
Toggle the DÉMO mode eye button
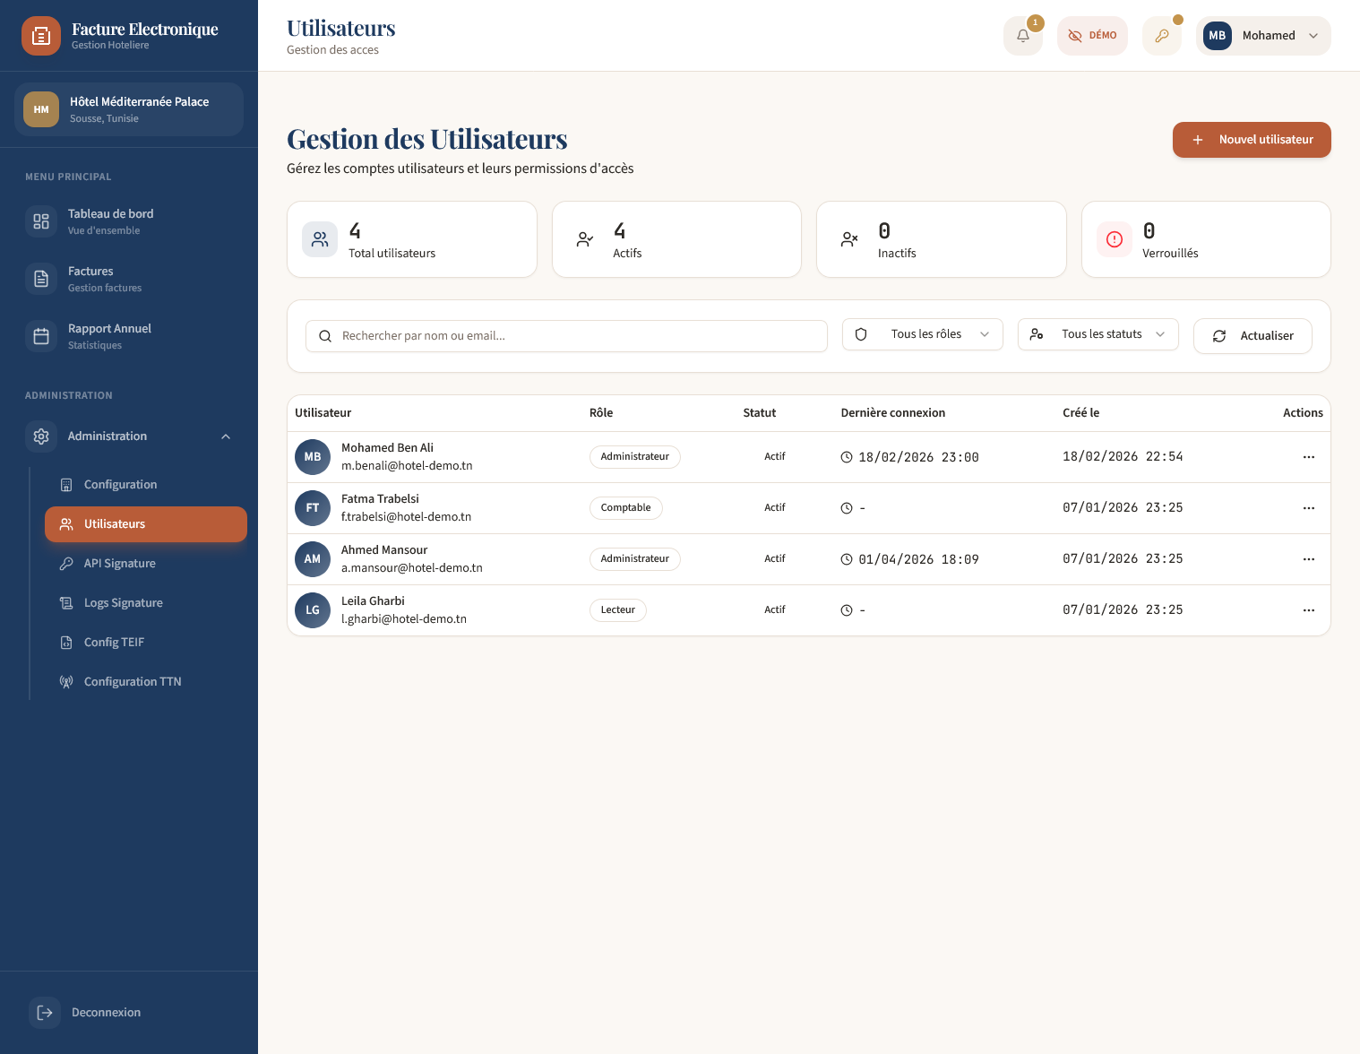pyautogui.click(x=1091, y=36)
